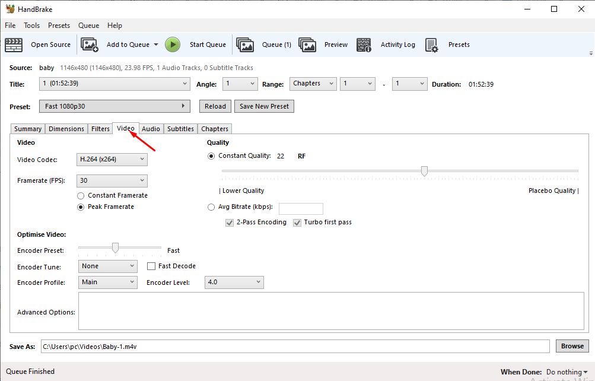Click the Save New Preset button
595x381 pixels.
264,106
